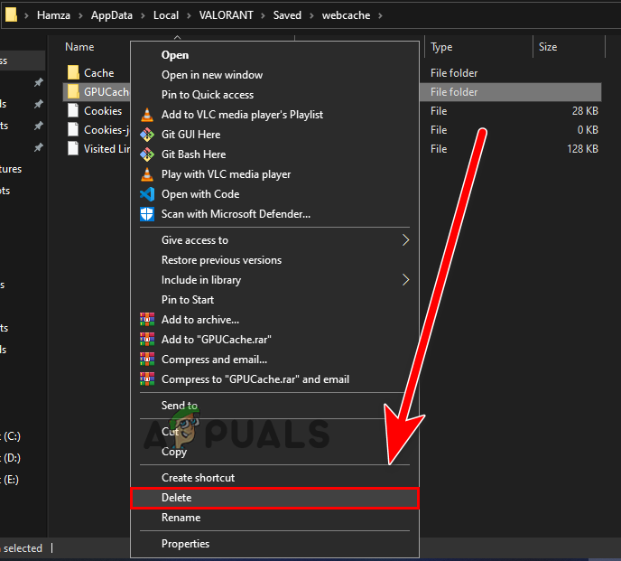Open dropdown chevron between Hamza and AppData
621x561 pixels.
click(80, 15)
